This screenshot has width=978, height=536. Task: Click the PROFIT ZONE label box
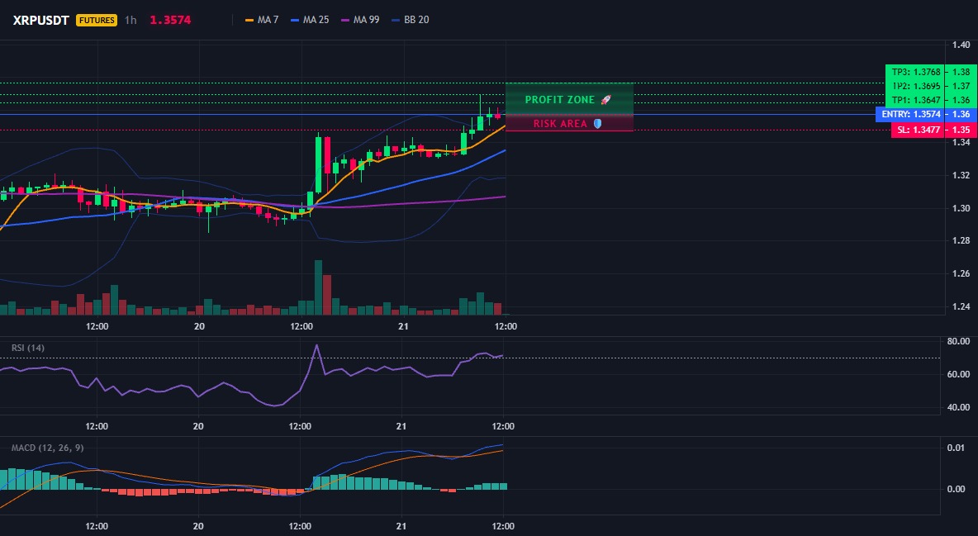click(x=569, y=99)
